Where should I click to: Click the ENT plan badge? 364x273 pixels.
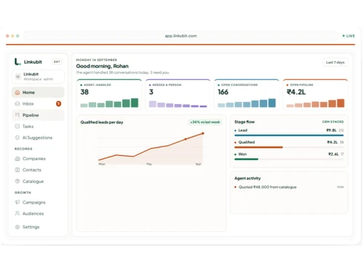click(x=57, y=62)
